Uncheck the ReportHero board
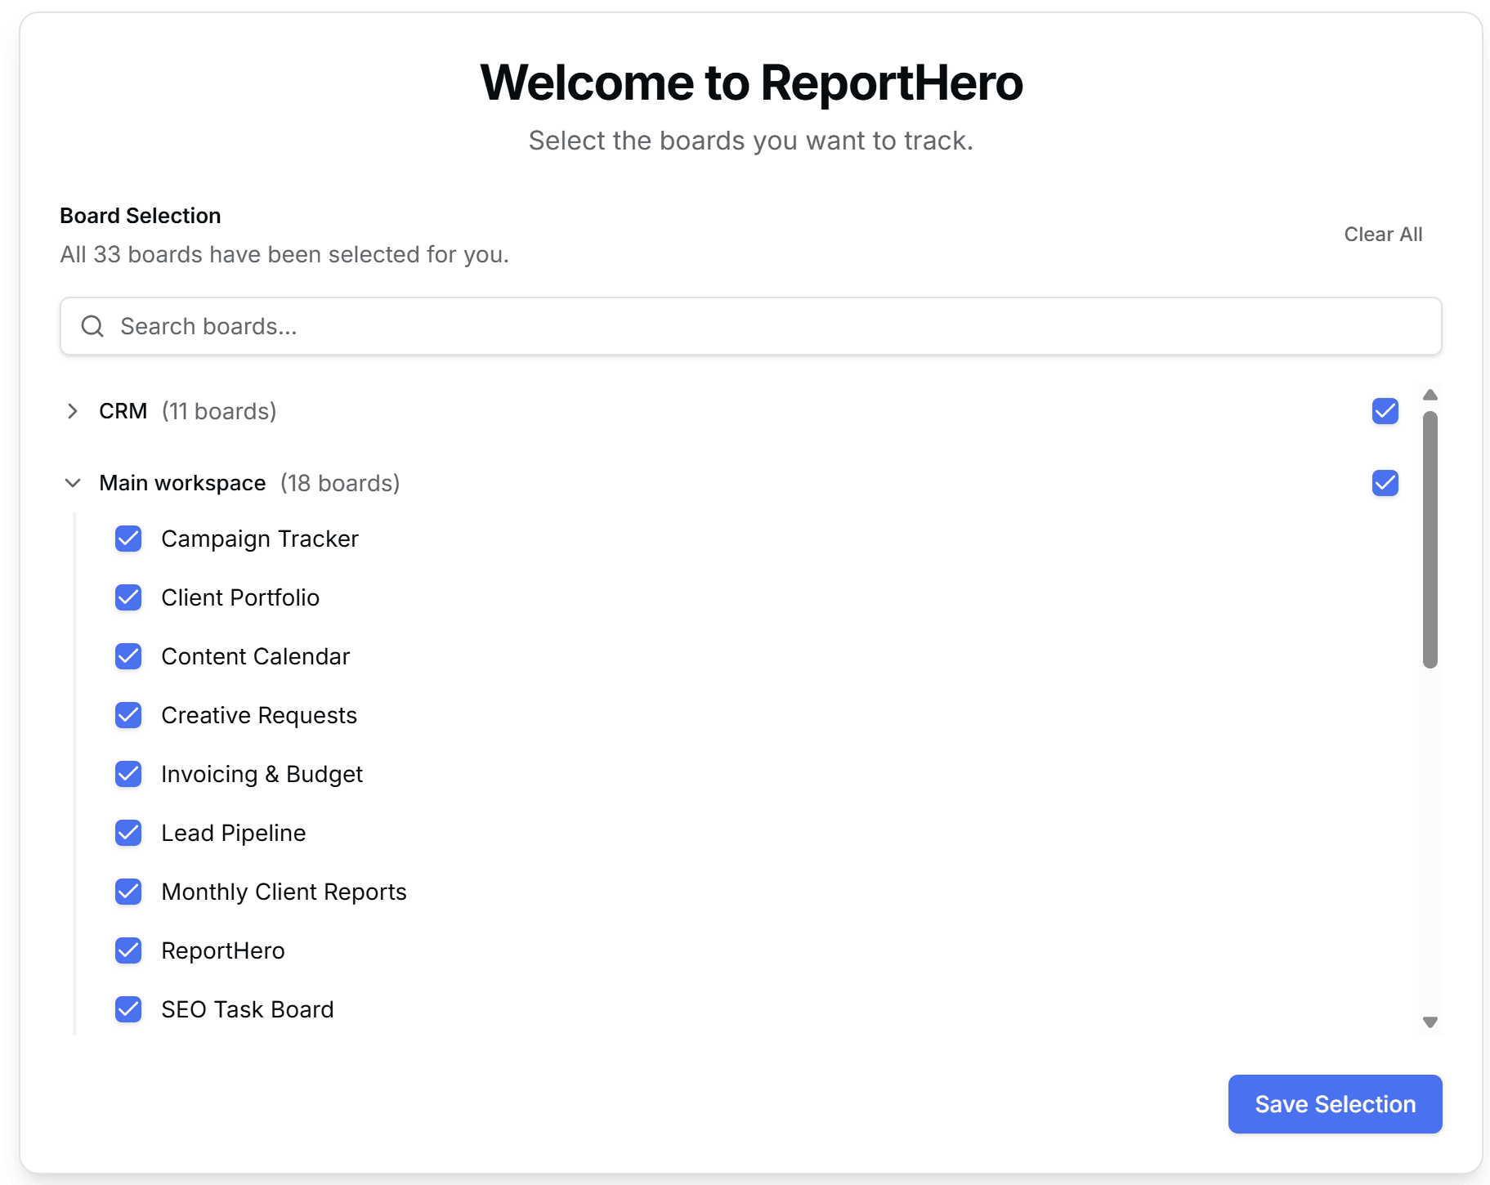Screen dimensions: 1490x1185 pos(128,950)
